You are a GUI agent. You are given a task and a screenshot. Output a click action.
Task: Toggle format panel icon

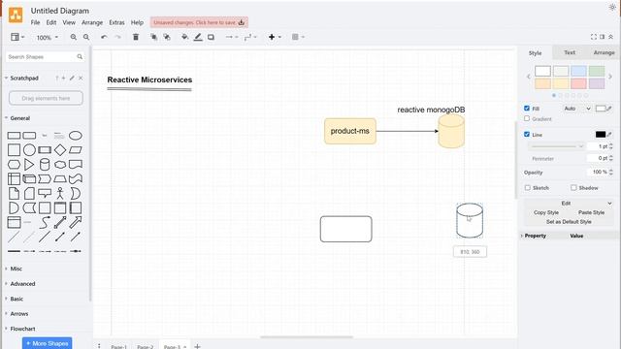602,37
